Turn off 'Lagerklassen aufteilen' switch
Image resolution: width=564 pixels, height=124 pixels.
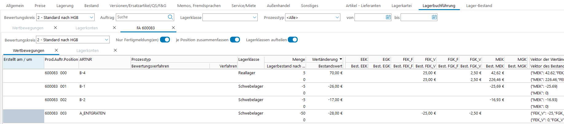coord(293,40)
